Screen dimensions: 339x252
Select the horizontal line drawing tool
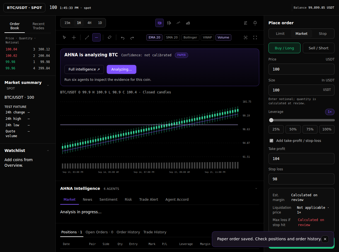point(96,37)
